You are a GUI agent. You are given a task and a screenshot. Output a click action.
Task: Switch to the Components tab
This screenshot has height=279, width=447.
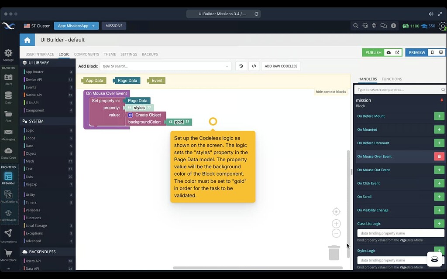(87, 54)
